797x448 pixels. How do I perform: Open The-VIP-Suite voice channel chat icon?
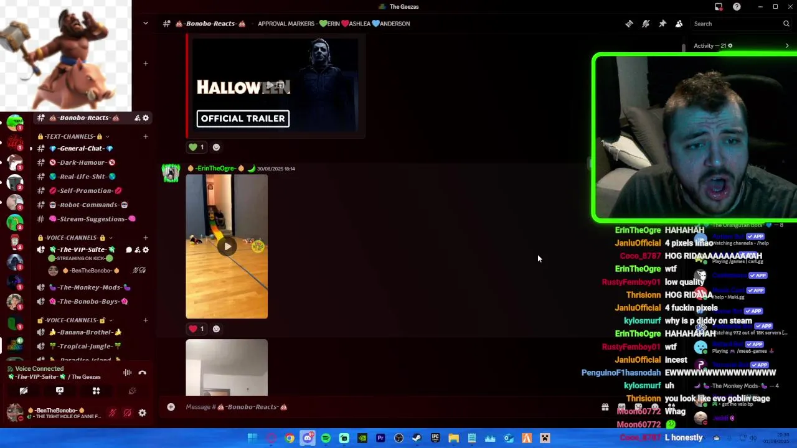click(x=129, y=250)
